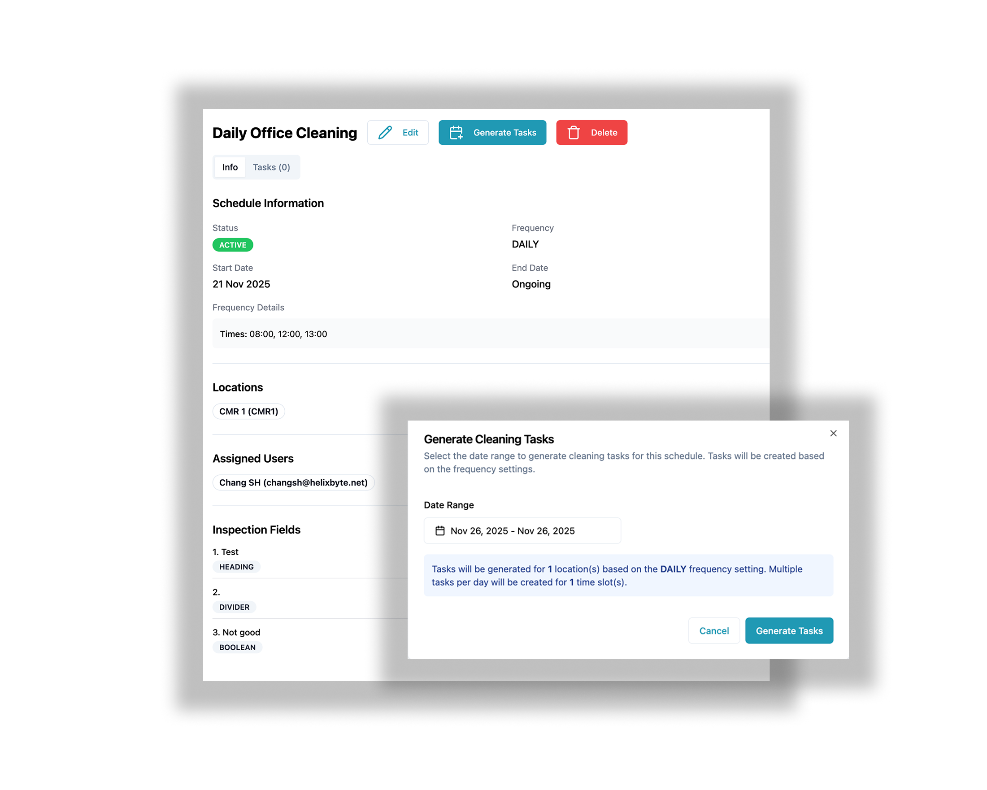Open the Date Range picker
The height and width of the screenshot is (790, 987).
coord(522,530)
